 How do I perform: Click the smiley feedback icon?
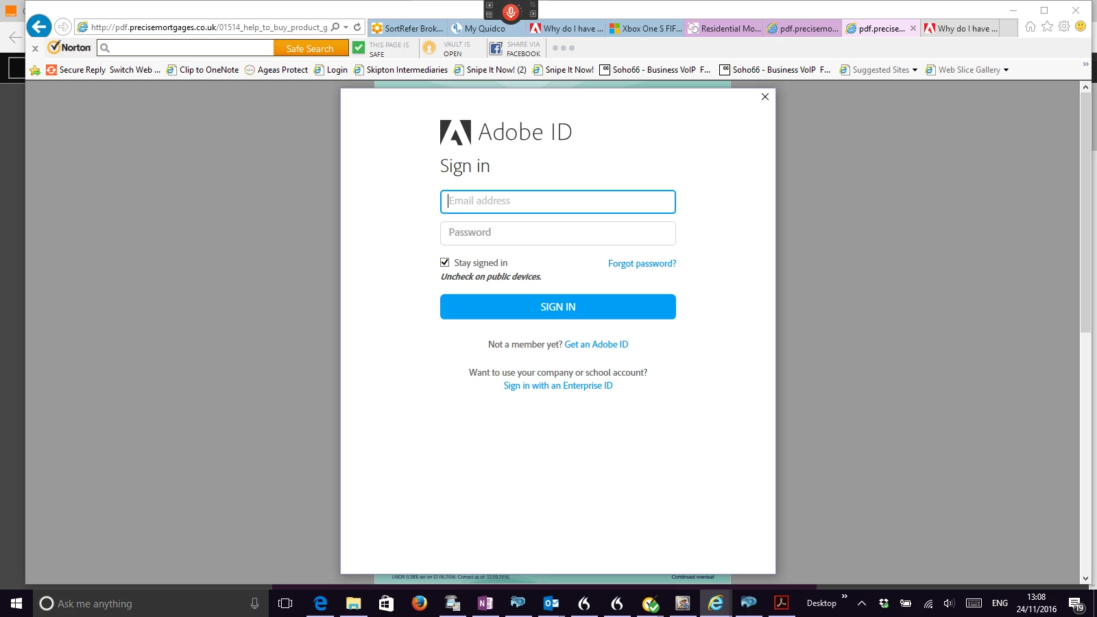point(1081,26)
